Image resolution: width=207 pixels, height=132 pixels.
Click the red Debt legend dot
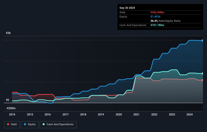pyautogui.click(x=8, y=124)
